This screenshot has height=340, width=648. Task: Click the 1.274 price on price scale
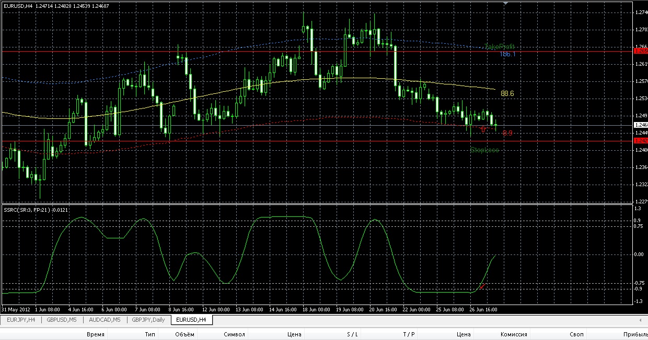(641, 13)
